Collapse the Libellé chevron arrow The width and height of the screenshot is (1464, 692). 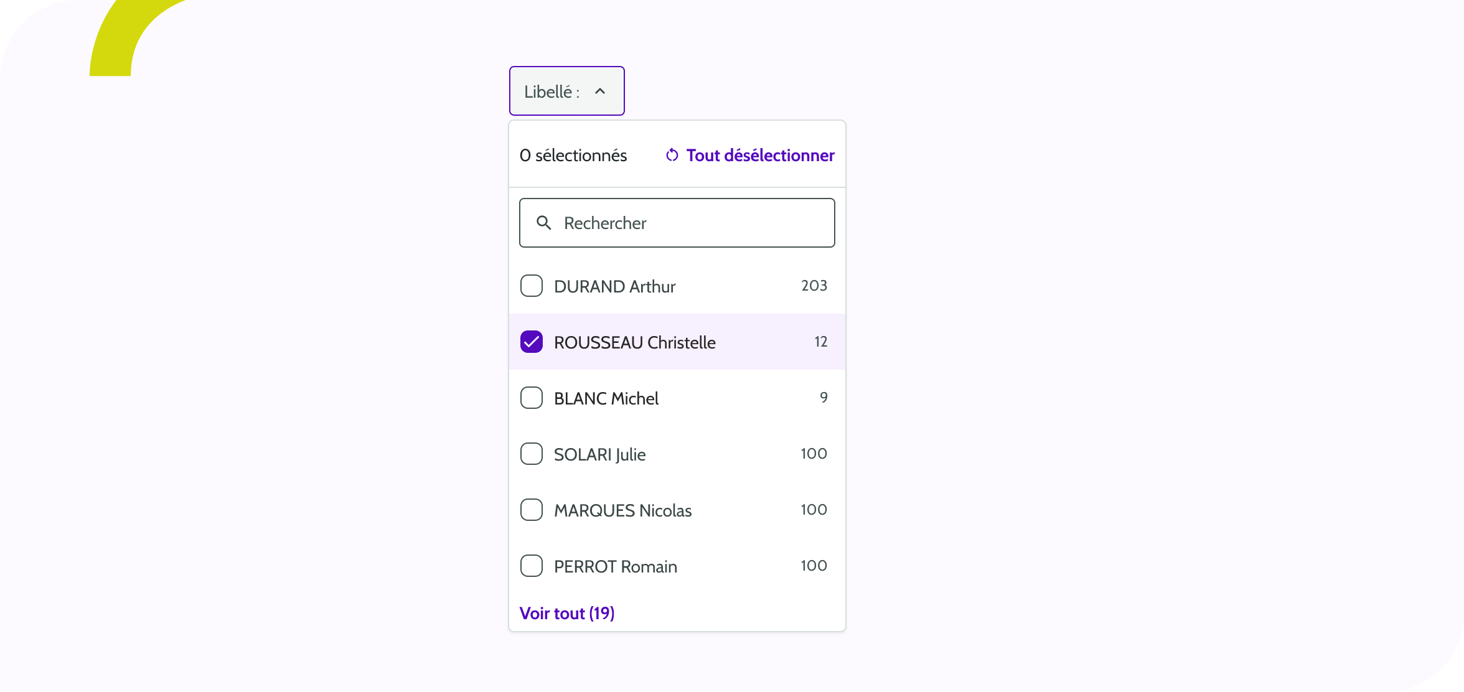click(x=600, y=91)
